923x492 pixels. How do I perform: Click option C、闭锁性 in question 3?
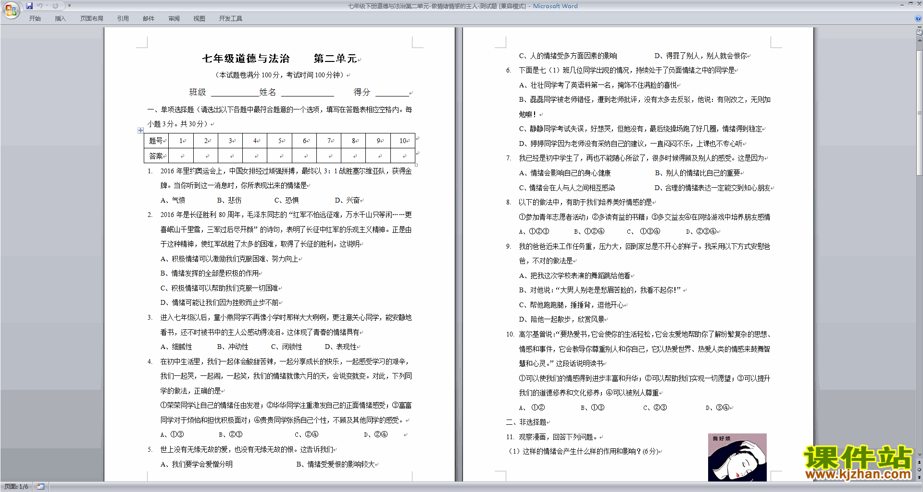click(x=287, y=347)
